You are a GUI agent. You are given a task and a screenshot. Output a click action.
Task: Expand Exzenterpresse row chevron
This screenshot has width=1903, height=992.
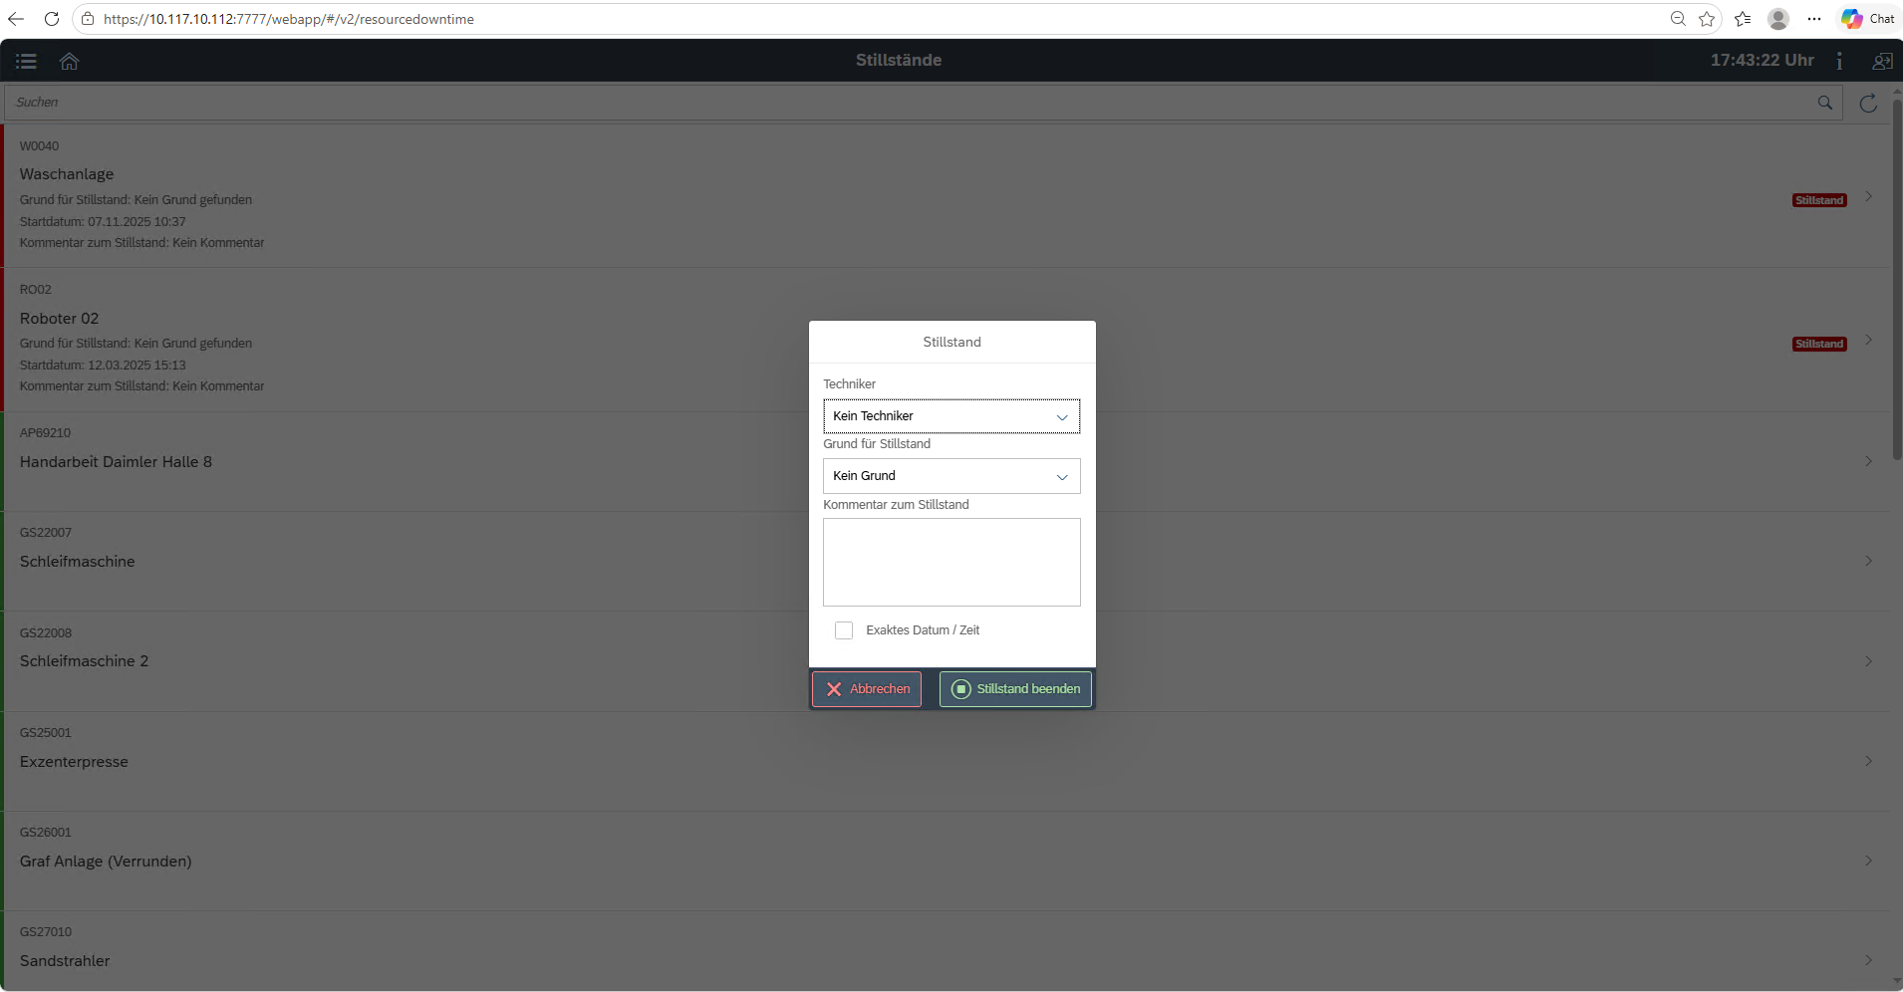pos(1868,761)
